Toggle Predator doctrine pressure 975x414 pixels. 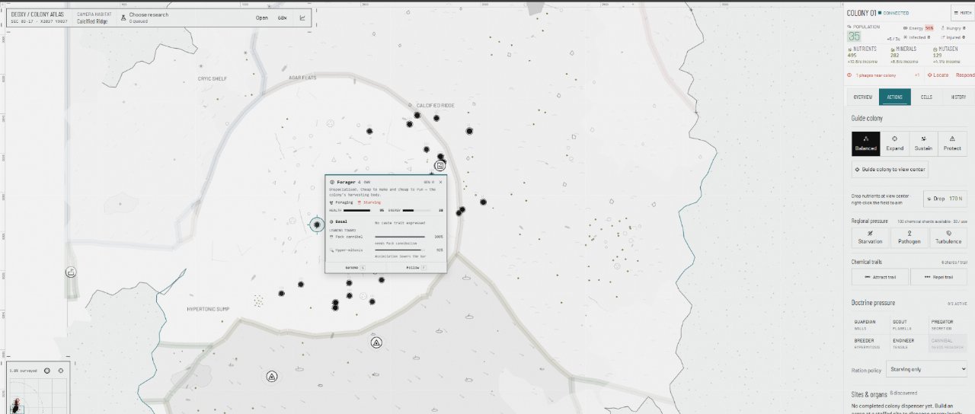tap(948, 325)
